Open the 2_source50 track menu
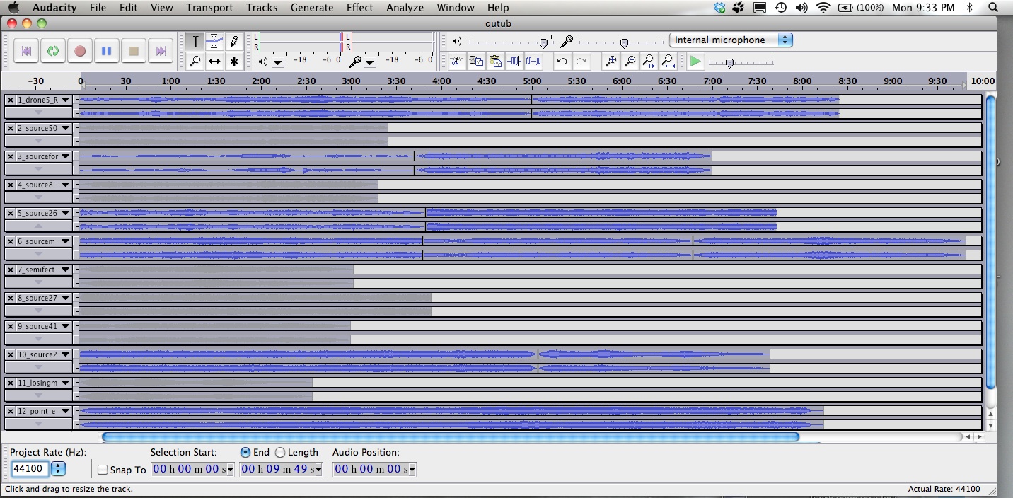 45,128
